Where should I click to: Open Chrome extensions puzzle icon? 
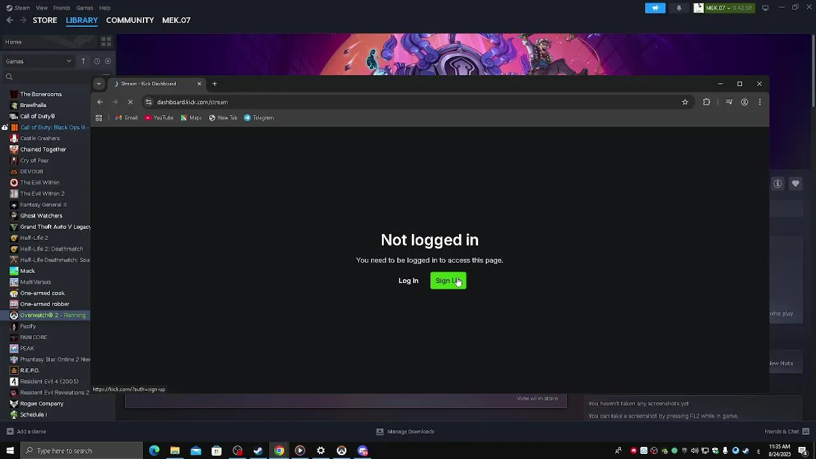(x=706, y=102)
